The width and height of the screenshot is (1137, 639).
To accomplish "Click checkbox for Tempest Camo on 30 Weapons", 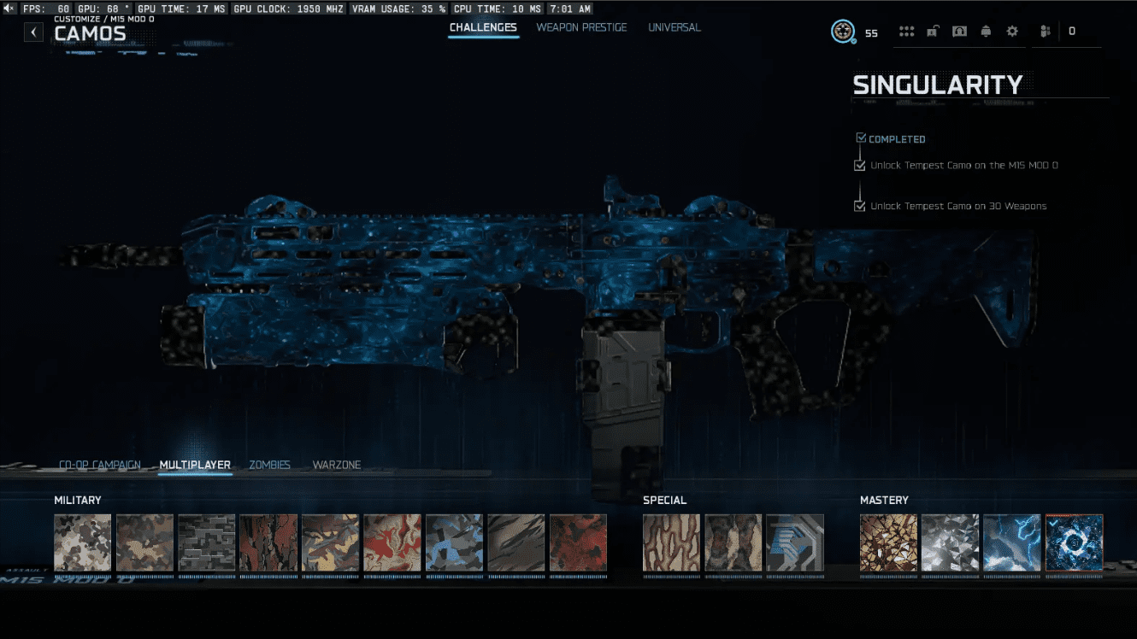I will (x=860, y=206).
